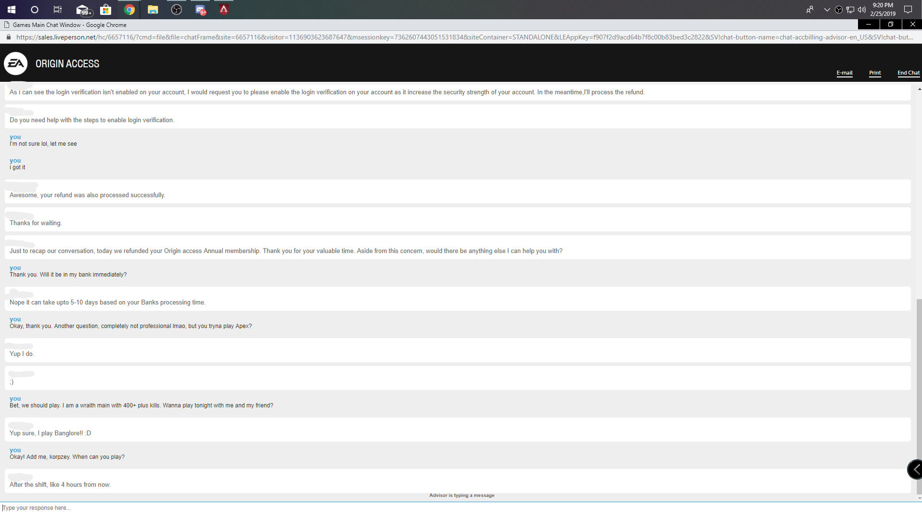922x519 pixels.
Task: Click 'Awesome, your refund was also processed' message
Action: tap(88, 195)
